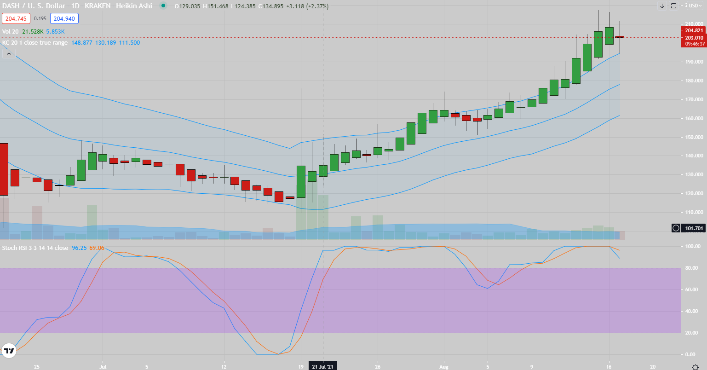Click the KC upper value 148.877
Screen dimensions: 707x370
click(81, 42)
